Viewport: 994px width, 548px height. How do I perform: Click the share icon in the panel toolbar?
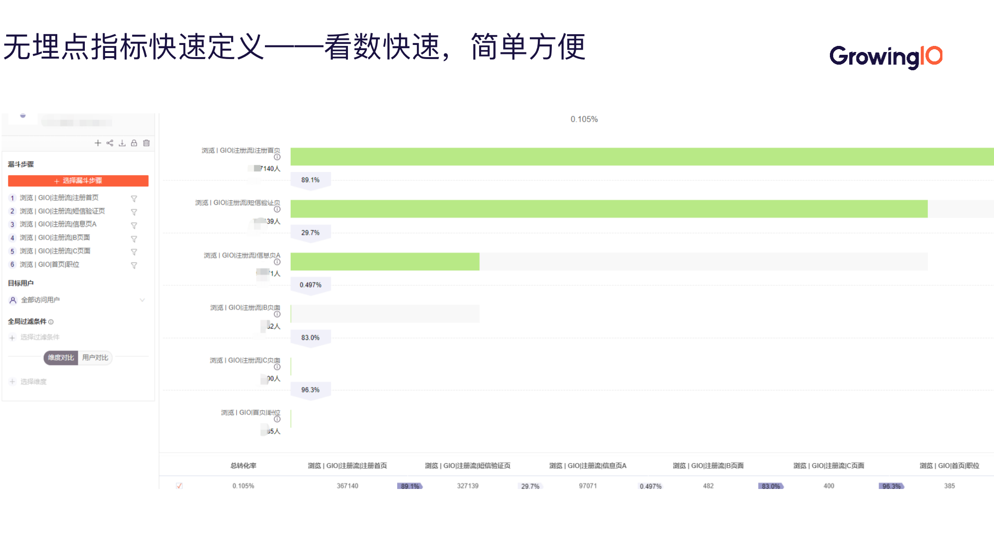110,143
